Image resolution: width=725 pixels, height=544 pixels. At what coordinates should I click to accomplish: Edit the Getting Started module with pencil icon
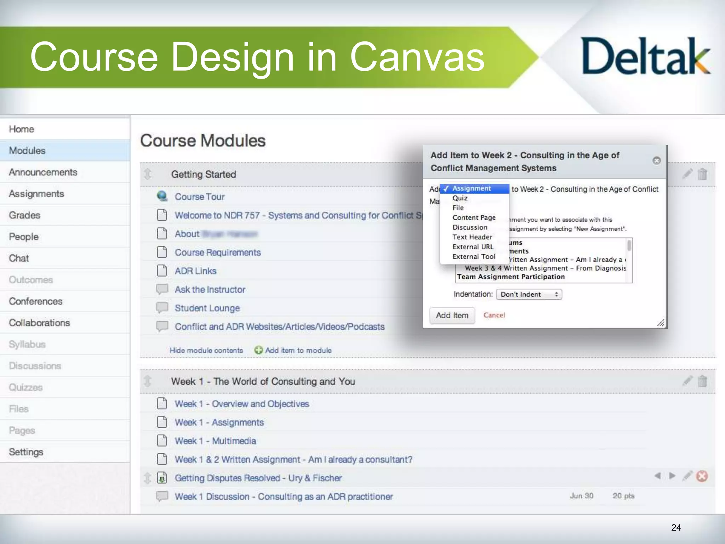[x=687, y=174]
